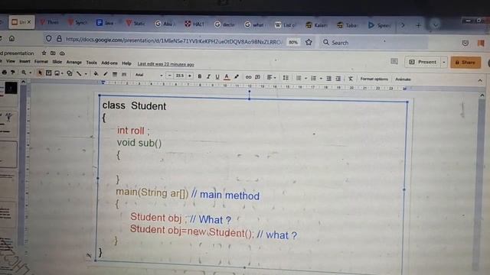Toggle Bold formatting
This screenshot has height=275, width=490.
(200, 76)
